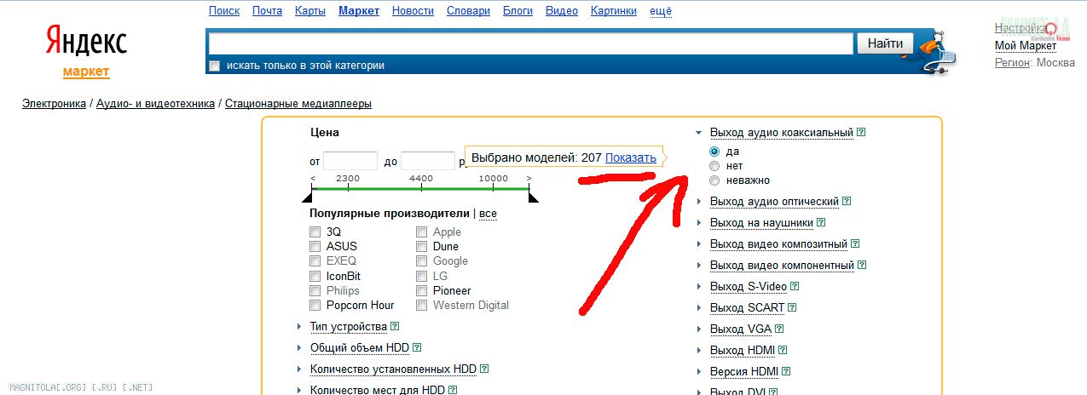Open help icon beside Выход S-Video
Image resolution: width=1087 pixels, height=395 pixels.
(795, 286)
